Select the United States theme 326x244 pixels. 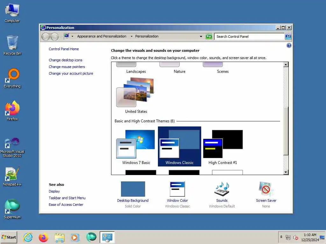tap(136, 95)
